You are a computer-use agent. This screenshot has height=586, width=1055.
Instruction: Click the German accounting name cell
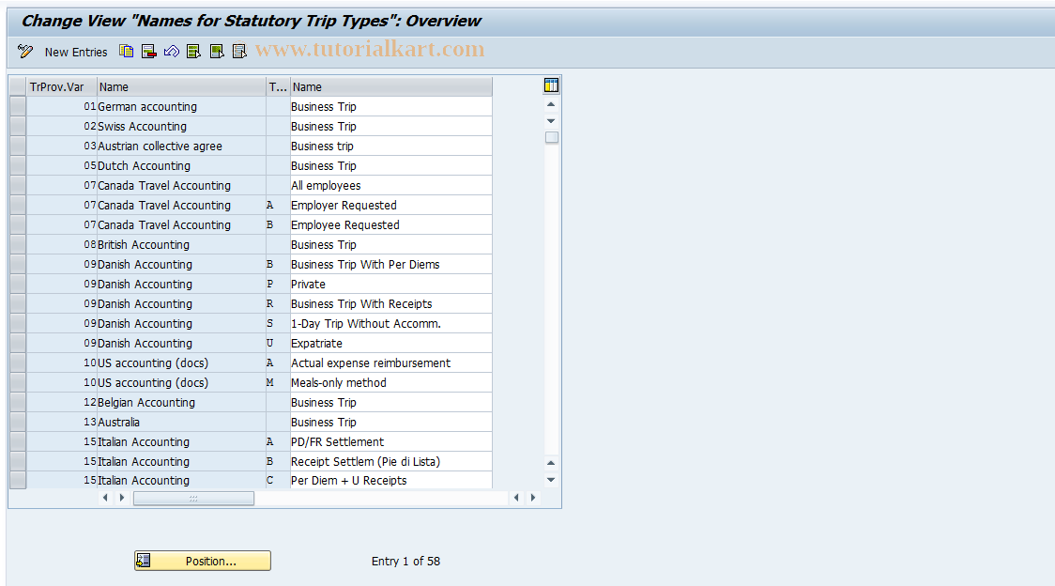click(x=182, y=106)
